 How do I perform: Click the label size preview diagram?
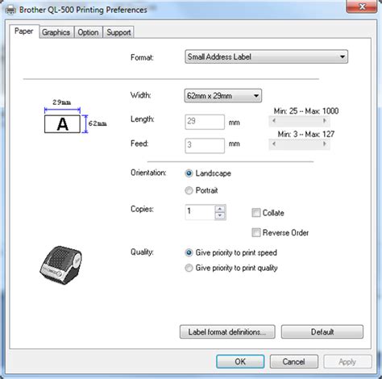(75, 116)
